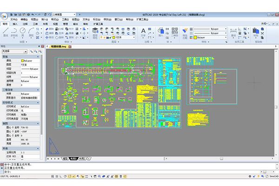This screenshot has height=186, width=279.
Task: Click the horizontal scrollbar below the canvas
Action: (219, 159)
